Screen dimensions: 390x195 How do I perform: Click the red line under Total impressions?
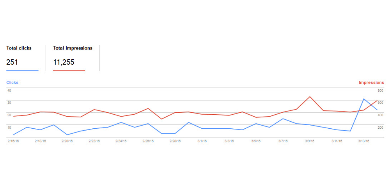pos(69,71)
